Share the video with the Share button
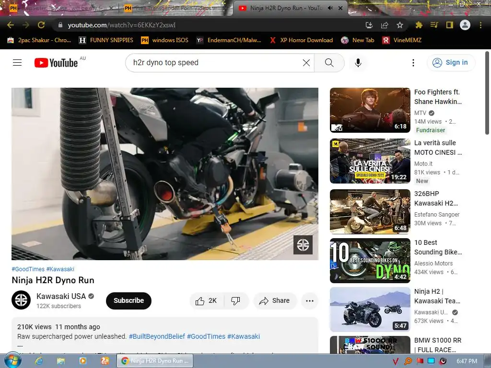The image size is (491, 368). [275, 301]
